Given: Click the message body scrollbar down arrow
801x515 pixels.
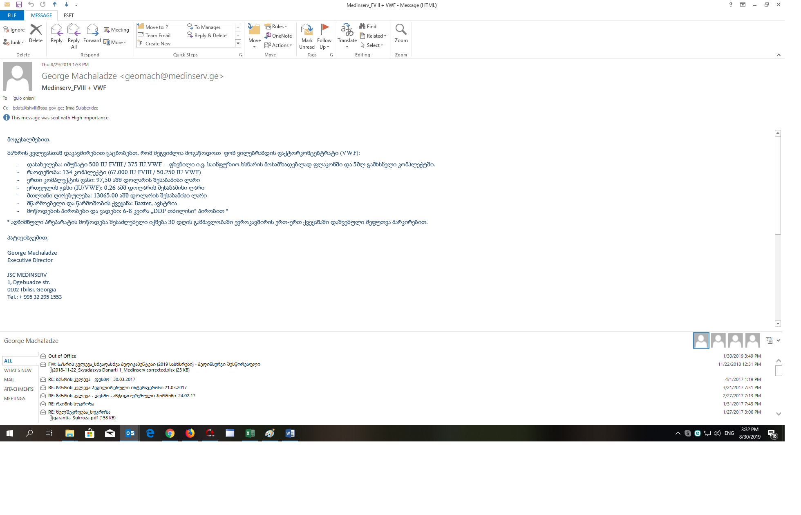Looking at the screenshot, I should pos(778,324).
